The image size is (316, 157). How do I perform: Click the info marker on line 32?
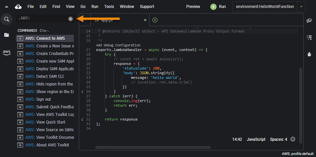coord(82,120)
